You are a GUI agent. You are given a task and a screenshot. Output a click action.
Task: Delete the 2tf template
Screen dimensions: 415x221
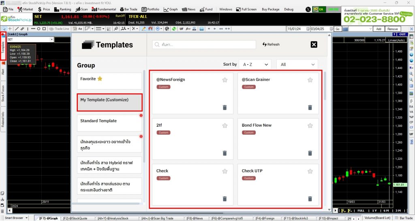(225, 153)
